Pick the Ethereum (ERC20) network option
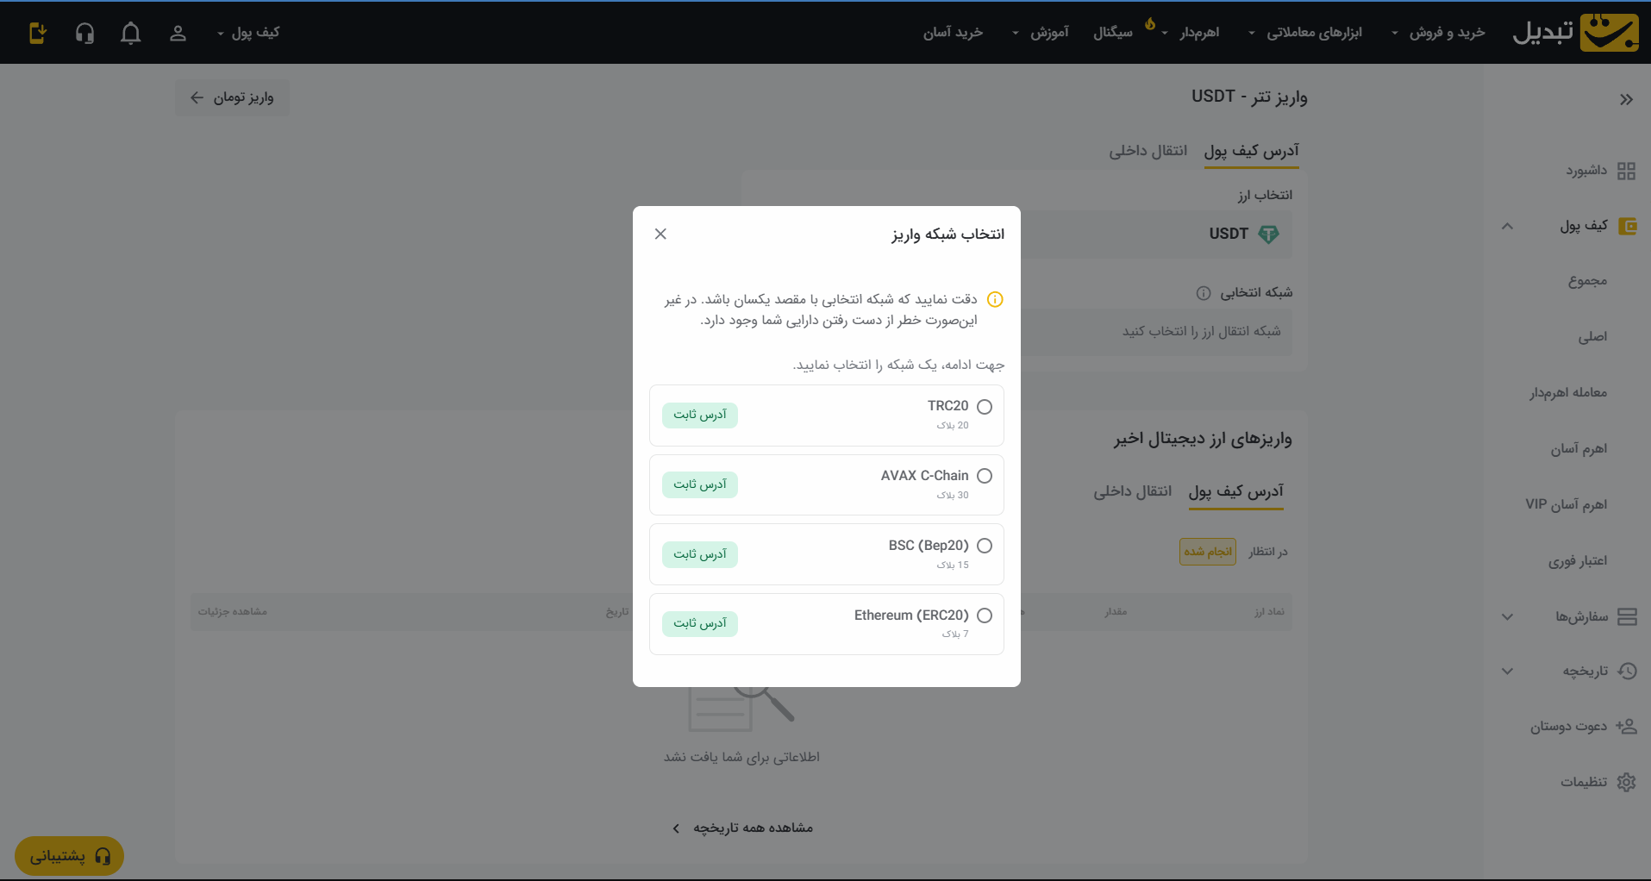This screenshot has width=1651, height=881. (985, 615)
